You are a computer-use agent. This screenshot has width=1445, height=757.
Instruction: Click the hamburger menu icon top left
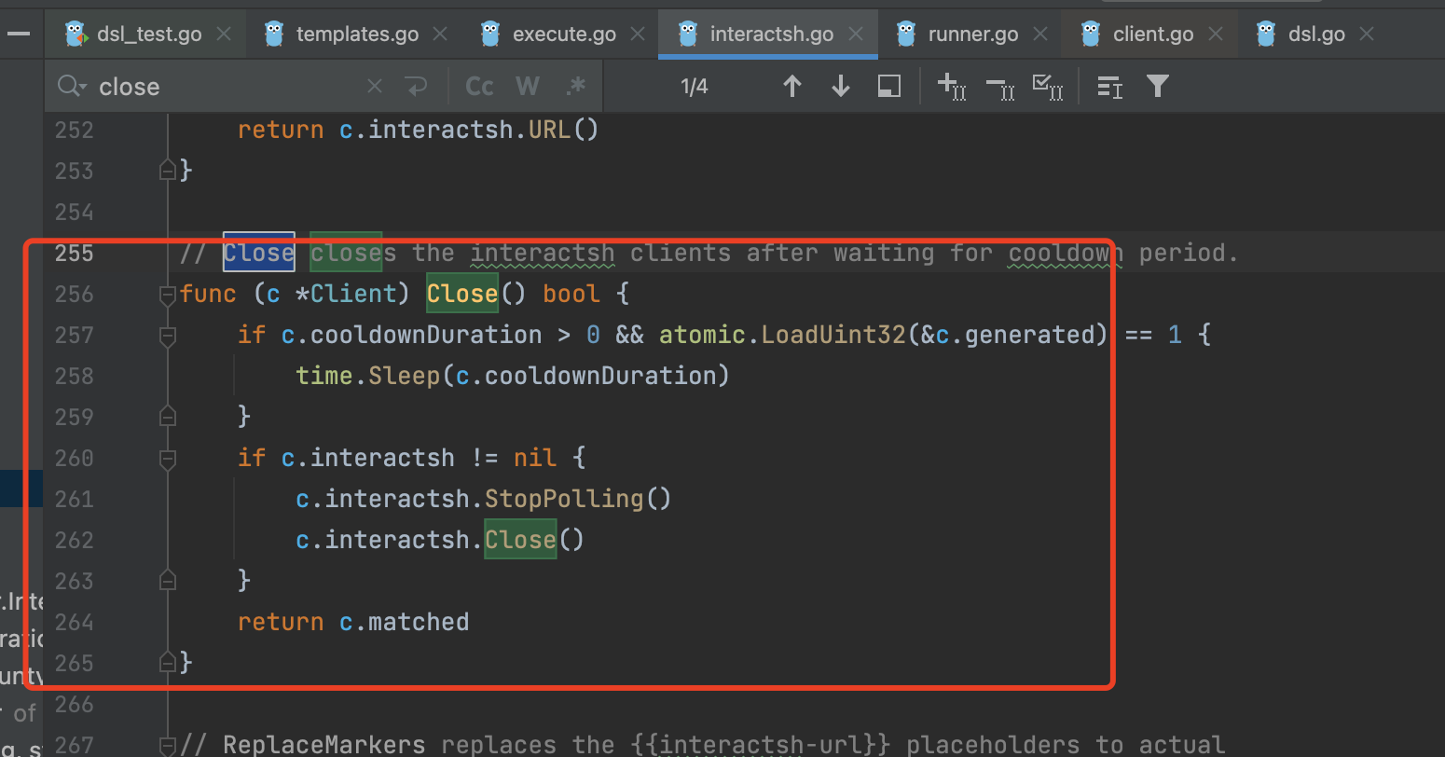tap(20, 34)
